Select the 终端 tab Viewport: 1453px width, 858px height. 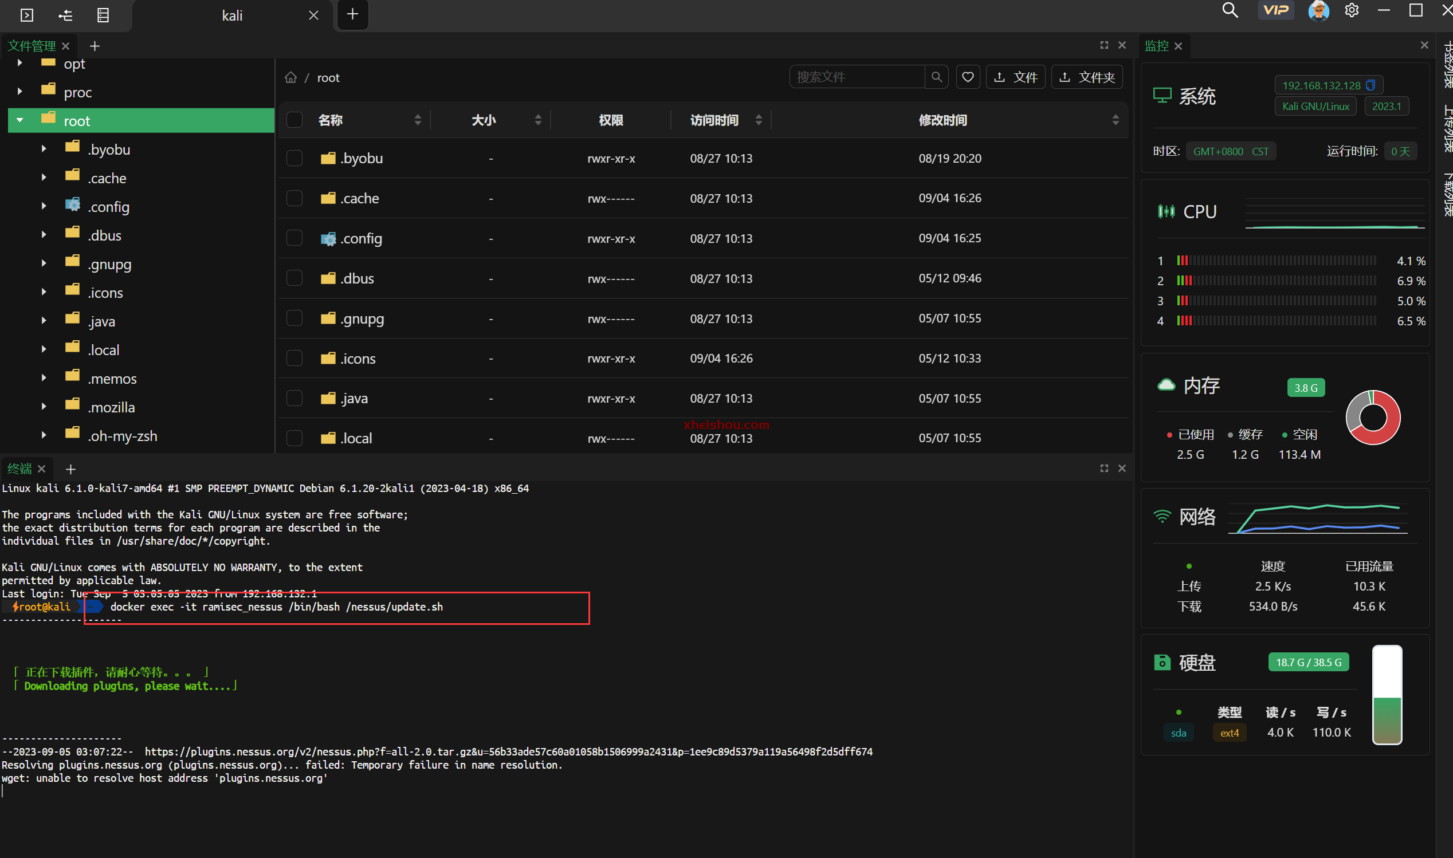(x=19, y=469)
